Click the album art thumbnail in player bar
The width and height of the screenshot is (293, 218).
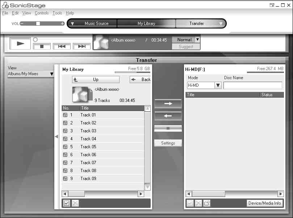click(x=101, y=42)
